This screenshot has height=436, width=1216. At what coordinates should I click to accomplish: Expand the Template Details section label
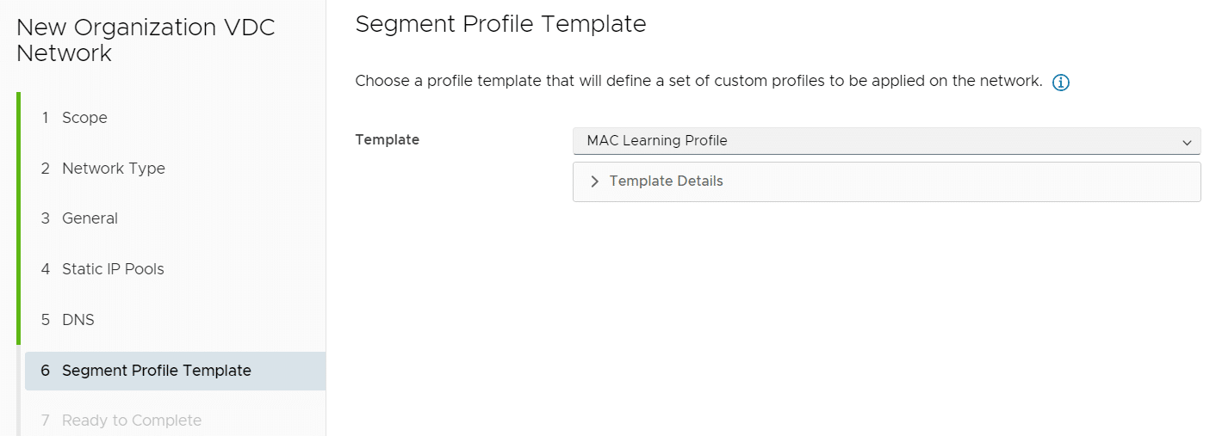click(666, 181)
